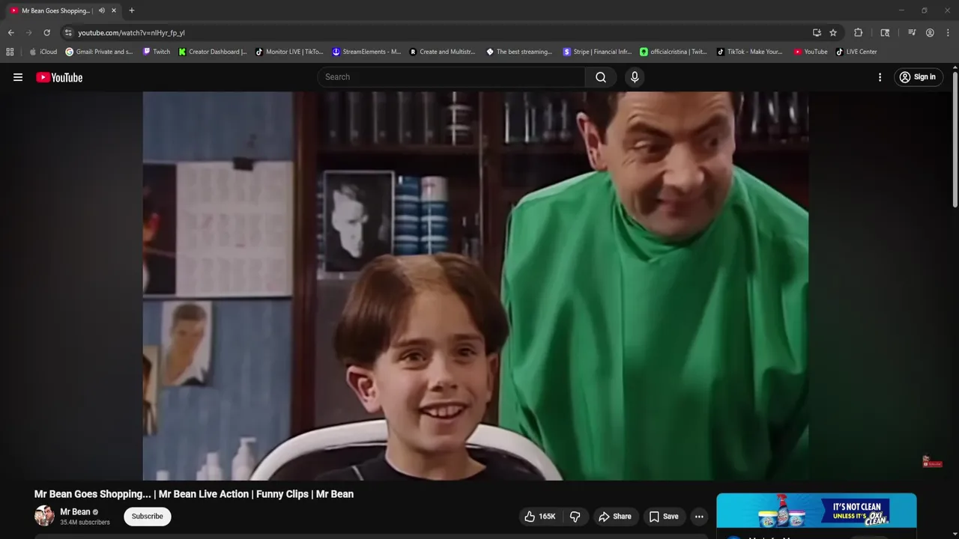
Task: Open the side panel toolbar icon
Action: pos(885,33)
